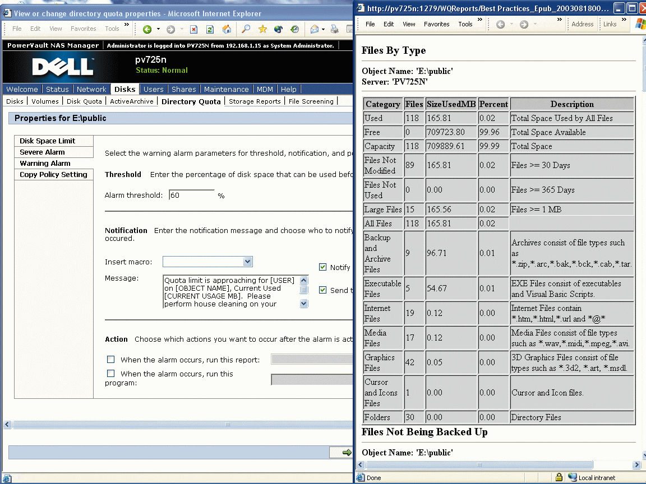This screenshot has width=646, height=484.
Task: Click the Media globe icon
Action: [279, 29]
